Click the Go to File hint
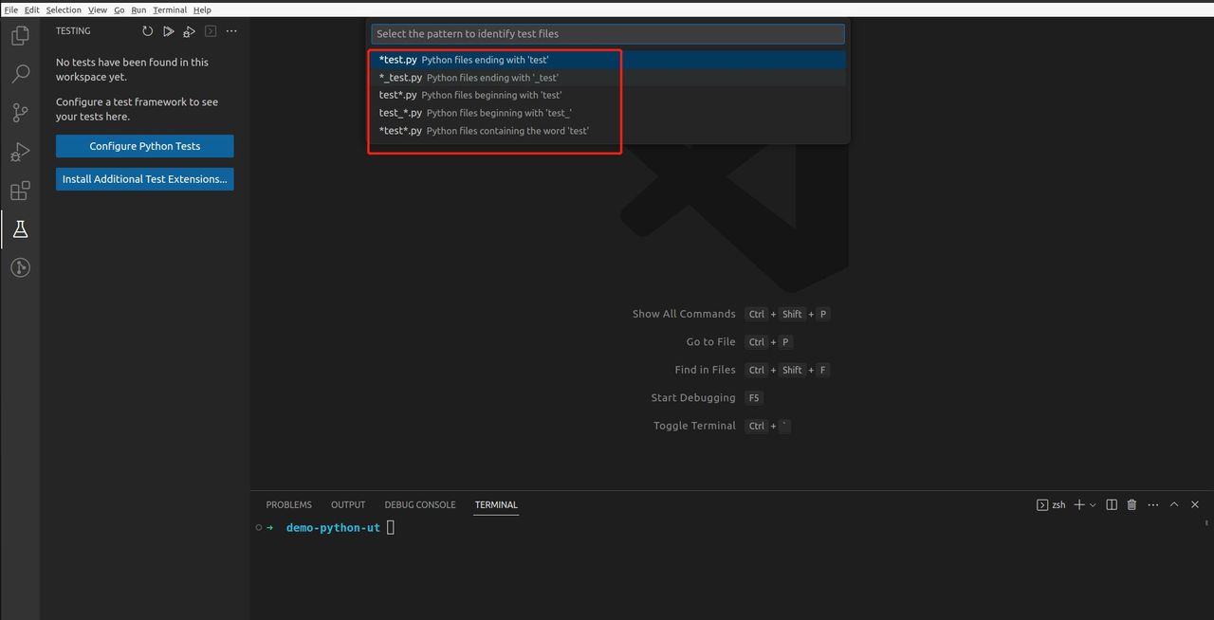Viewport: 1214px width, 620px height. [710, 342]
